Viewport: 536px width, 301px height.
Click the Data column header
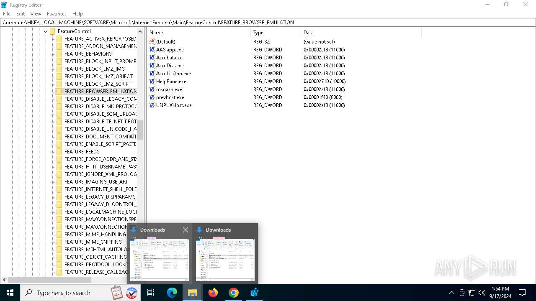361,33
